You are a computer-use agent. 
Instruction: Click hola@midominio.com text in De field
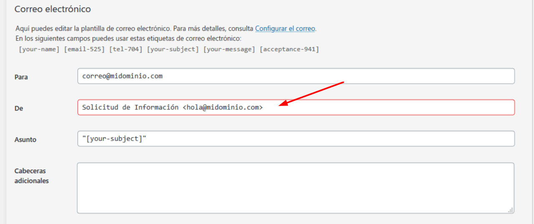pyautogui.click(x=222, y=107)
